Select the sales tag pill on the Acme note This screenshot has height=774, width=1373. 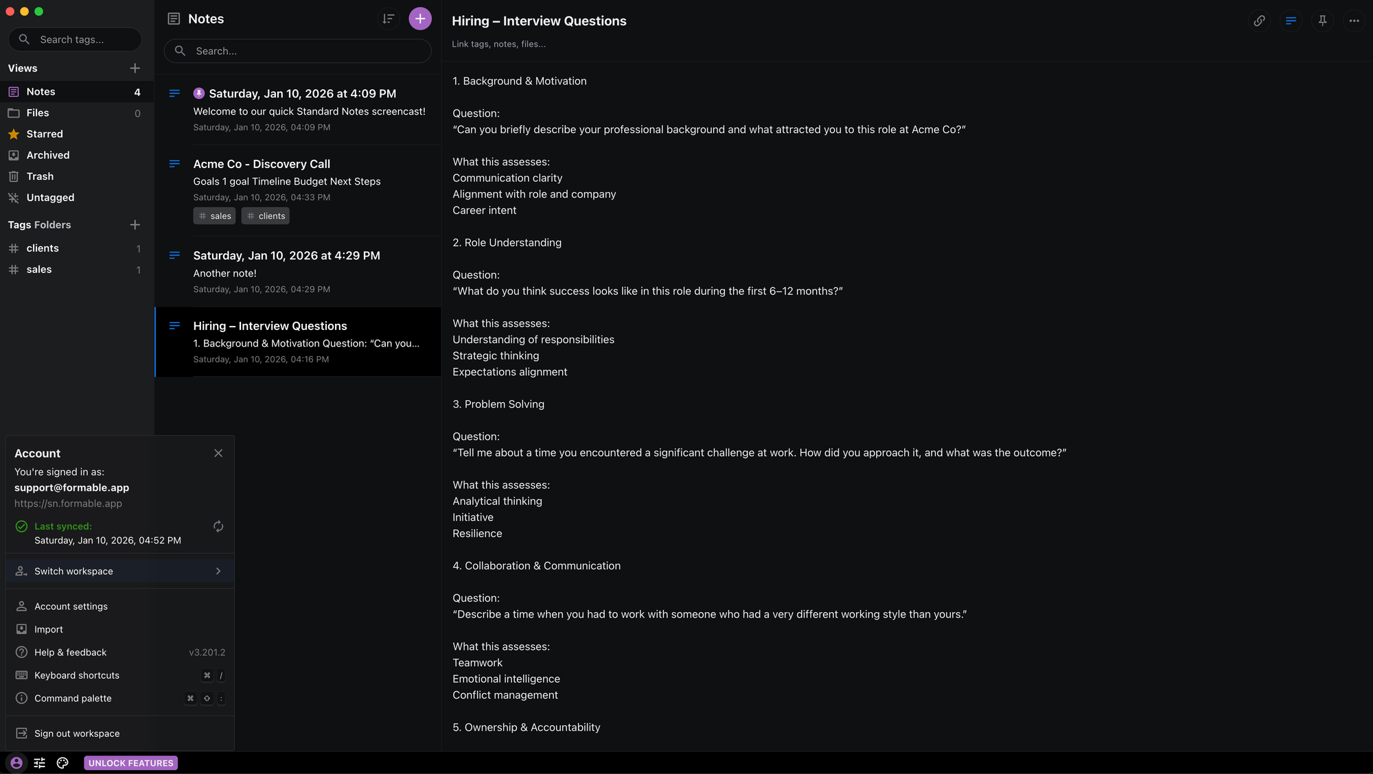pos(214,215)
